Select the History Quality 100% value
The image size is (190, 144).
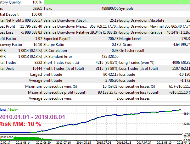point(36,2)
